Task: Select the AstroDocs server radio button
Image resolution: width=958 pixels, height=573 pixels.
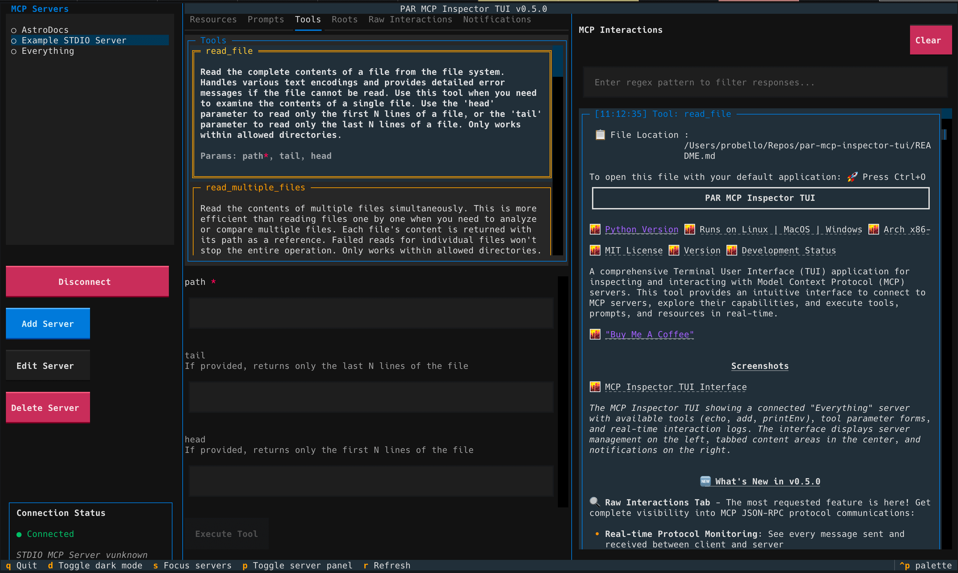Action: click(x=14, y=30)
